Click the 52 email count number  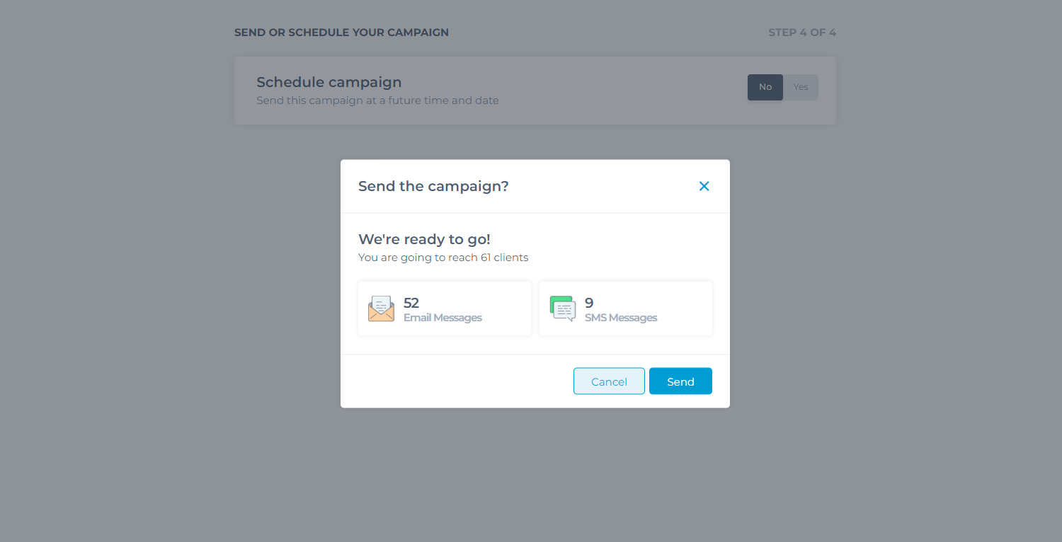point(411,303)
